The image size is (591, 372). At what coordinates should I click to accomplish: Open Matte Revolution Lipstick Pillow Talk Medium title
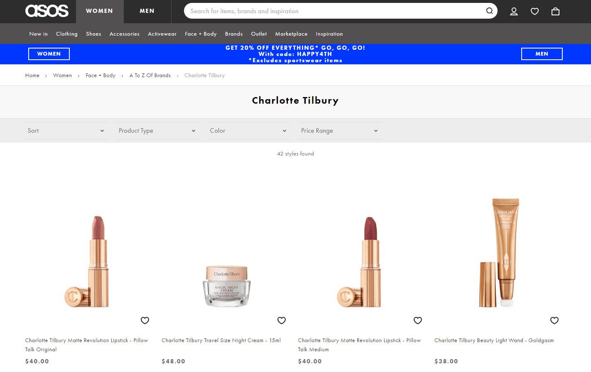359,345
